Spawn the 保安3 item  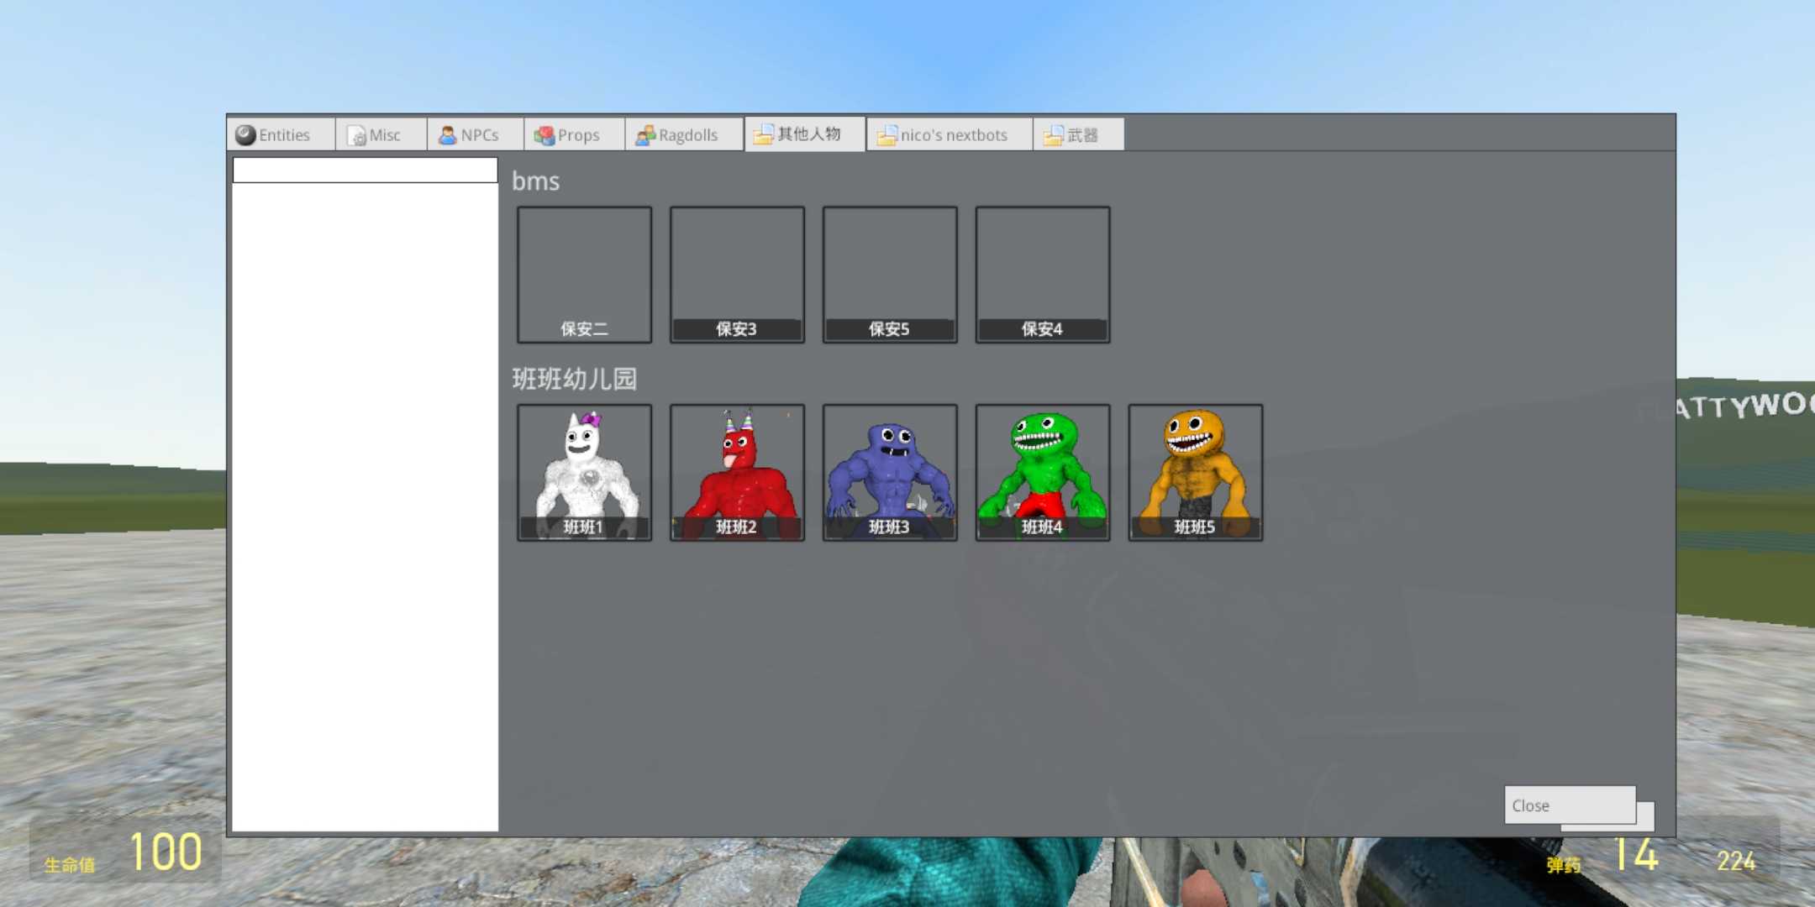(x=737, y=275)
